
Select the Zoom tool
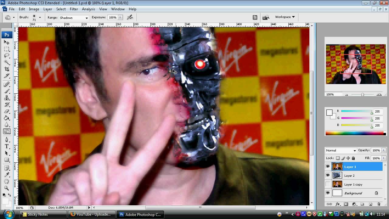[7, 188]
